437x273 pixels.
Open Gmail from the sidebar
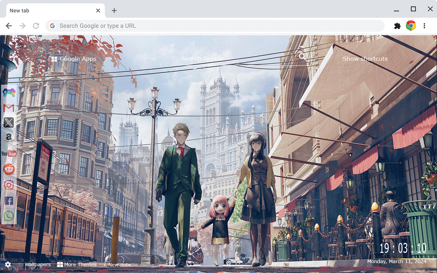click(x=9, y=107)
